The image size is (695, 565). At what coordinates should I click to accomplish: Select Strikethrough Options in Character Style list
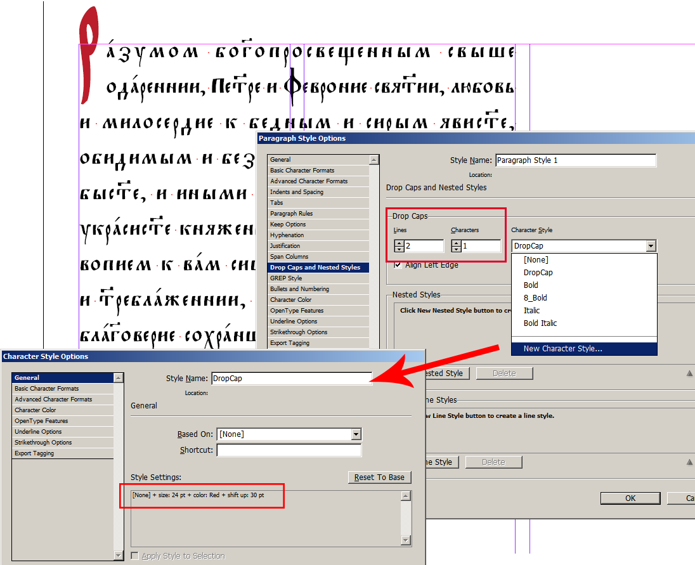(x=63, y=442)
